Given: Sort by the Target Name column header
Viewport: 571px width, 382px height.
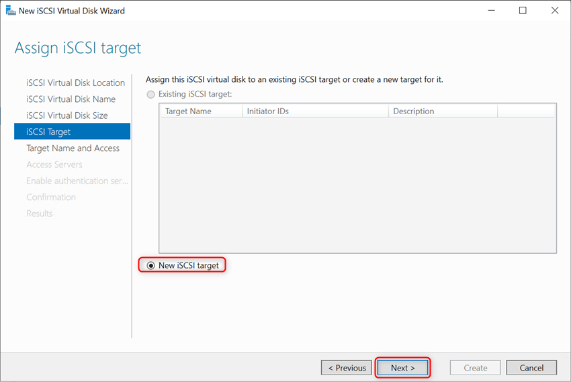Looking at the screenshot, I should pyautogui.click(x=202, y=111).
